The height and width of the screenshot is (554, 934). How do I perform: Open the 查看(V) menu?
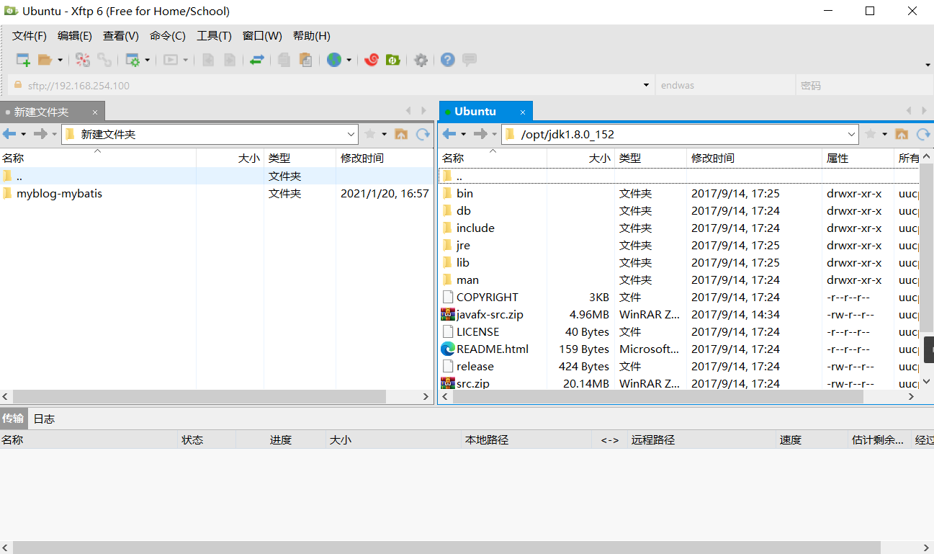coord(121,36)
